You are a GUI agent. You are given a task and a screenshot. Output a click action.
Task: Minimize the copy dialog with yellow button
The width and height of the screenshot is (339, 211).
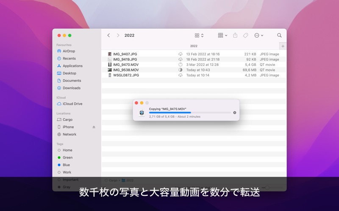[142, 103]
